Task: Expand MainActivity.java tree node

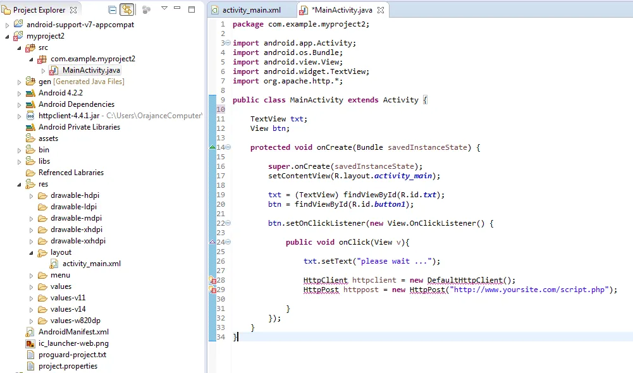Action: coord(43,71)
